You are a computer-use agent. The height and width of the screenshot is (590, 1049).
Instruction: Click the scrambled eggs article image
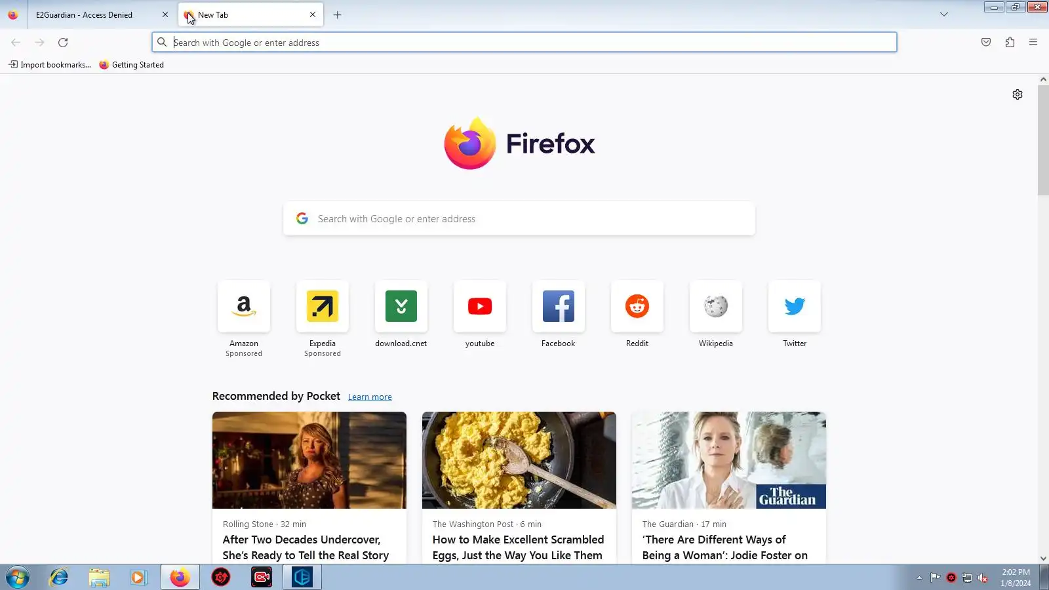(x=519, y=460)
